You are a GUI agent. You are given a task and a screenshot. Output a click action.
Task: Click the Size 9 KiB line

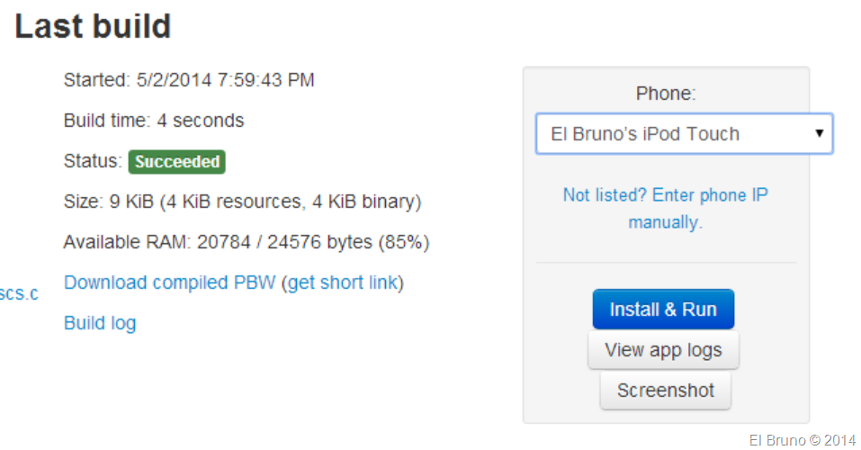pos(242,202)
